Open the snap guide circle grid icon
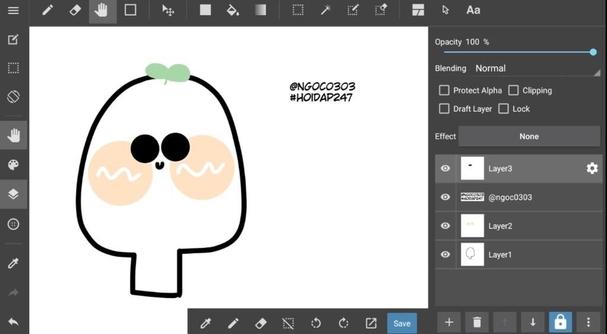607x334 pixels. 14,224
